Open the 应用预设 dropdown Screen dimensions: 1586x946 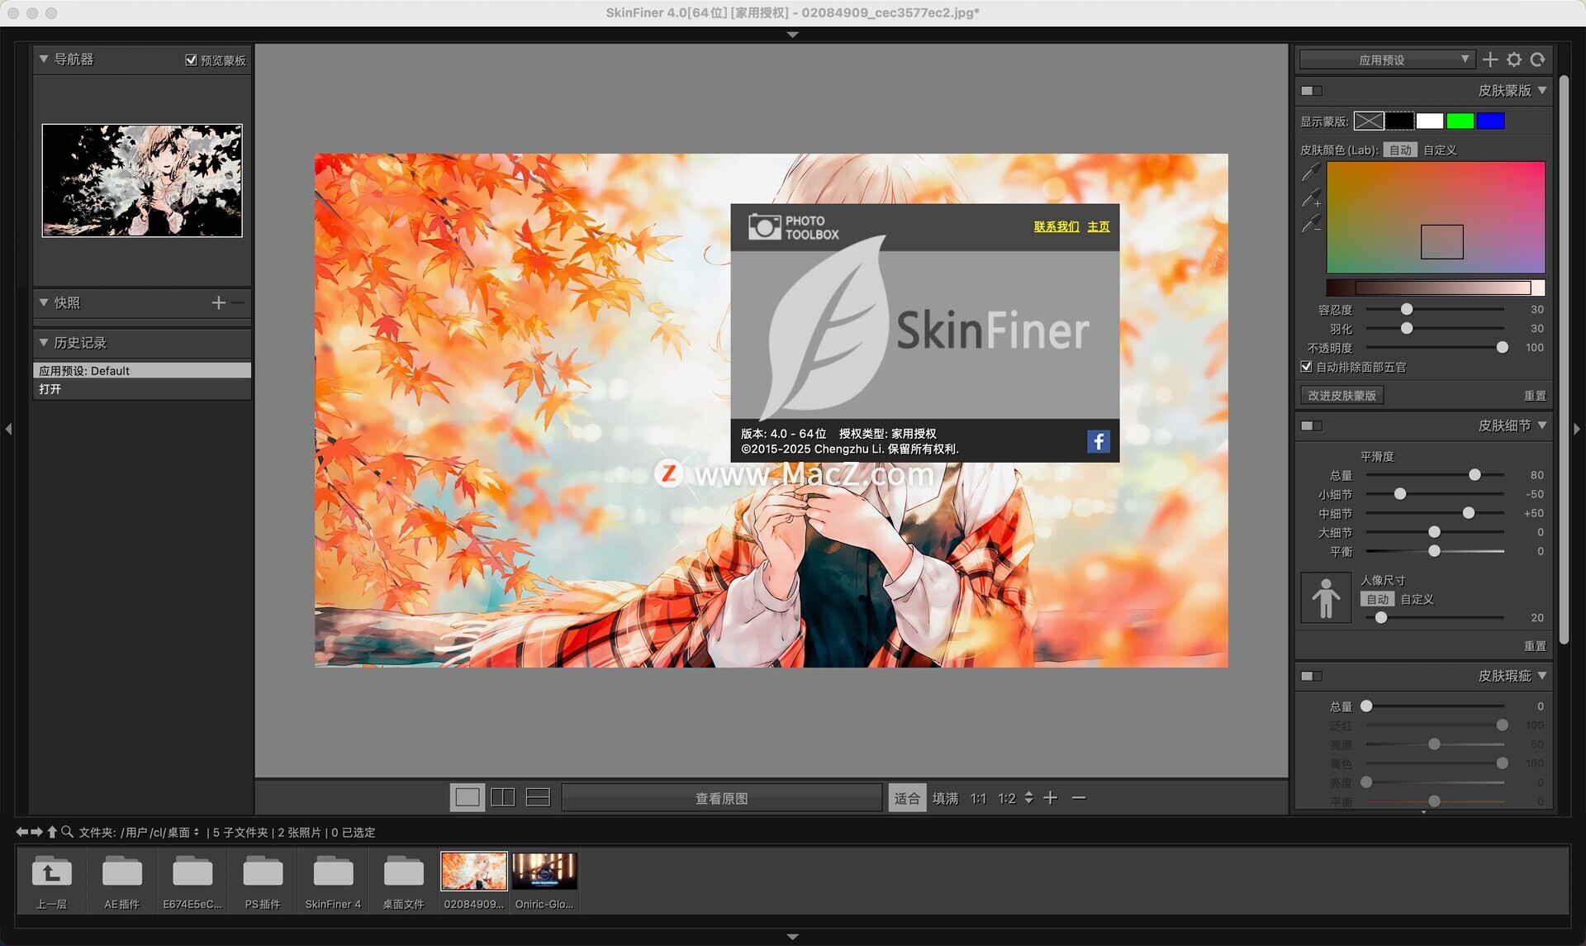[x=1387, y=59]
